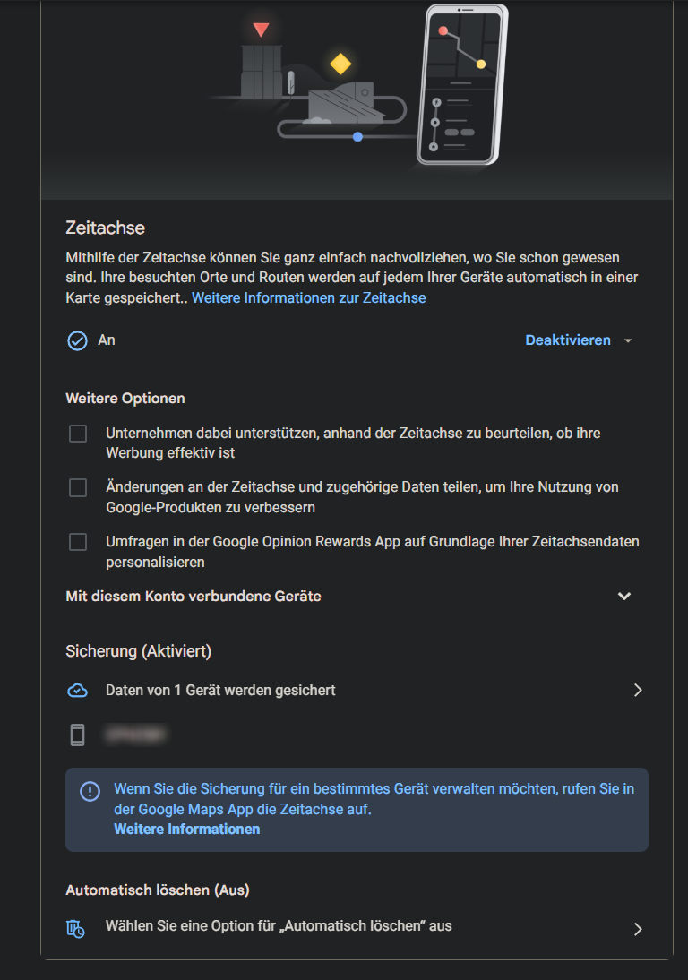Image resolution: width=688 pixels, height=980 pixels.
Task: Click the Deaktivieren button
Action: coord(568,340)
